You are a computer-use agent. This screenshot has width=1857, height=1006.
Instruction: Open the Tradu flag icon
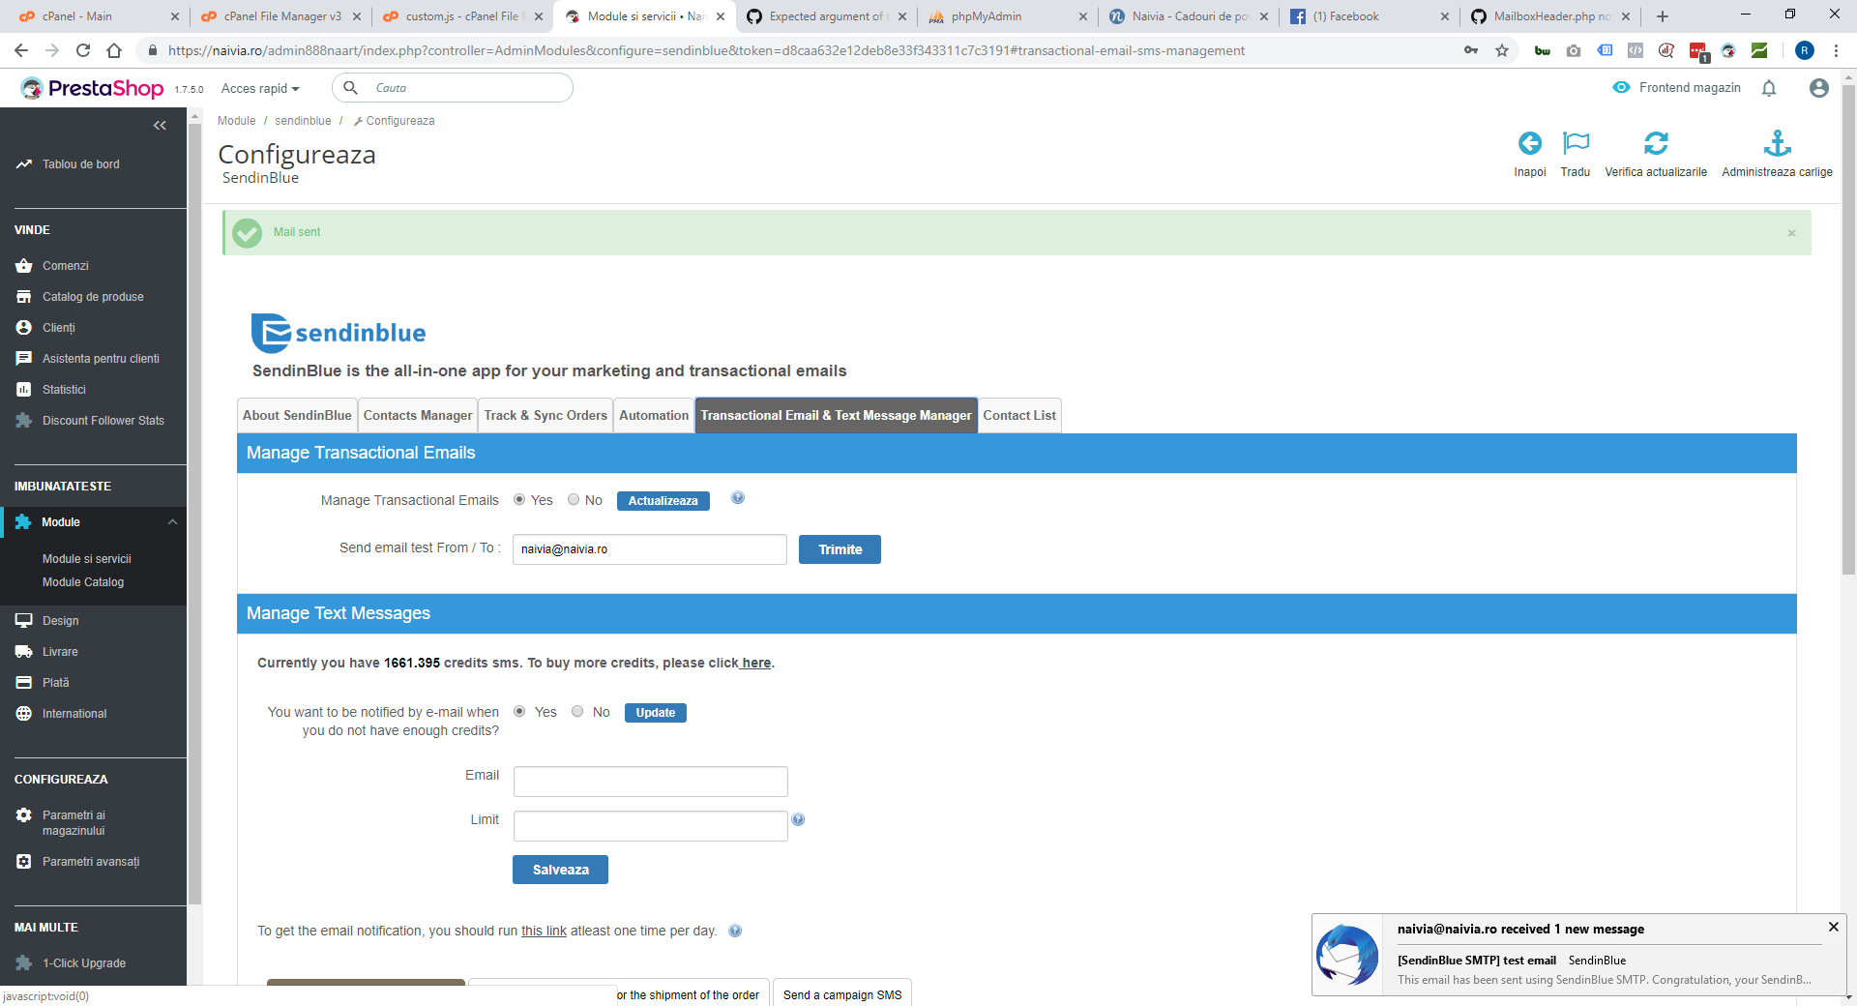point(1576,143)
